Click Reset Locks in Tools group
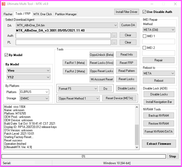 pos(126,79)
